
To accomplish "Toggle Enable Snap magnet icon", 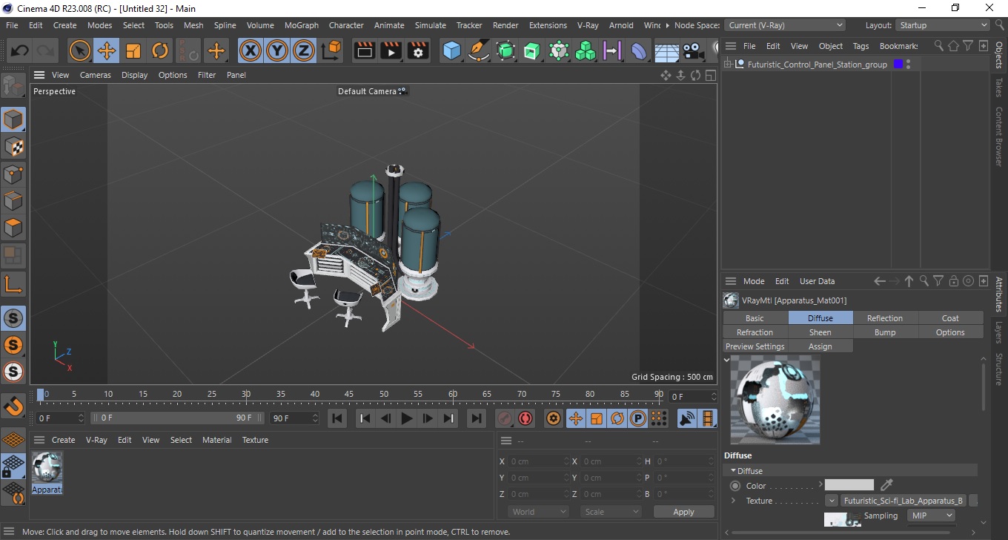I will click(13, 406).
